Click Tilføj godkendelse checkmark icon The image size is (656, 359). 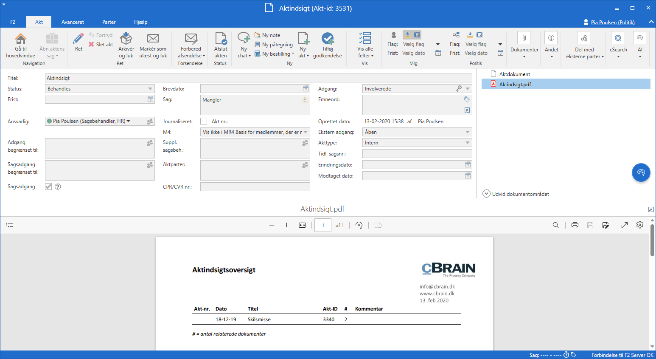coord(327,39)
